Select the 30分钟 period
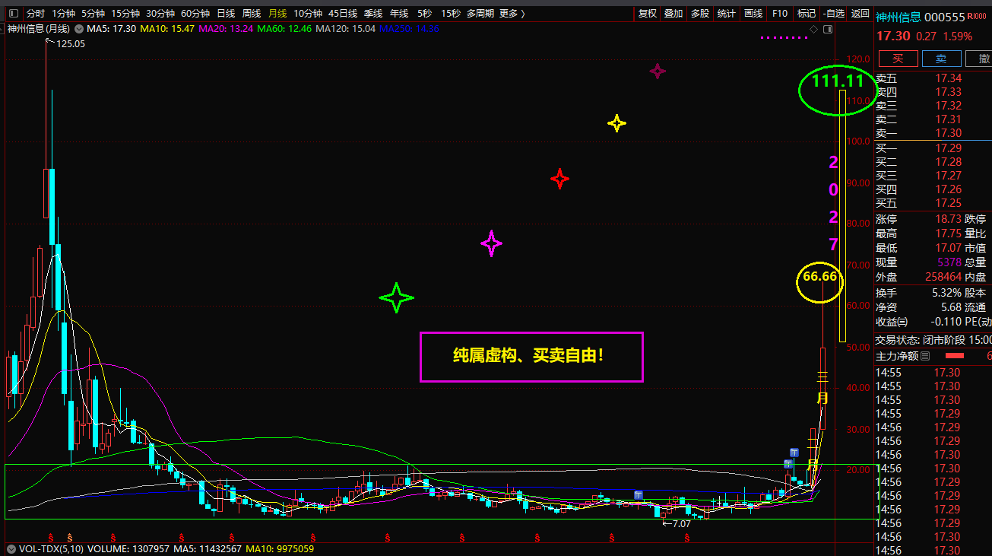 160,14
